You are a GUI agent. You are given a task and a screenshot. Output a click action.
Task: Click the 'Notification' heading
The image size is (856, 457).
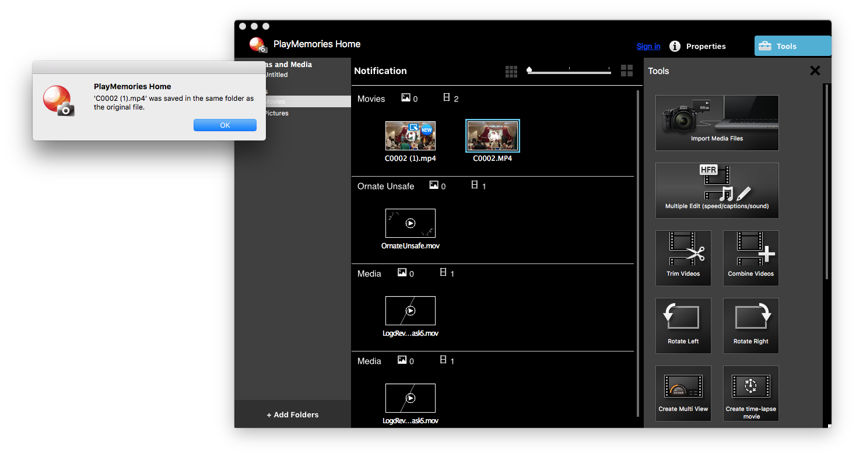click(381, 71)
